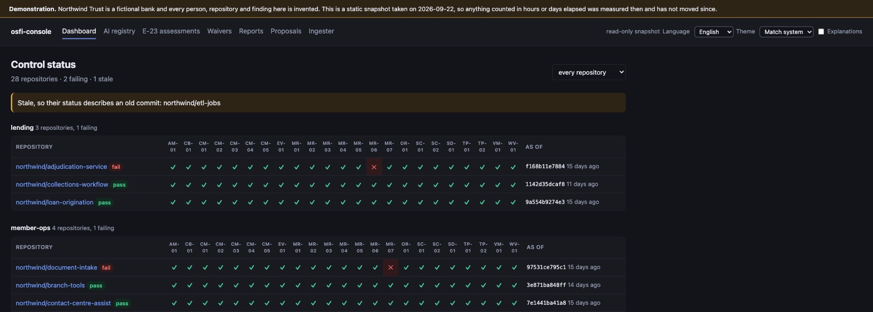The image size is (873, 312).
Task: Open the every repository filter dropdown
Action: pos(589,72)
